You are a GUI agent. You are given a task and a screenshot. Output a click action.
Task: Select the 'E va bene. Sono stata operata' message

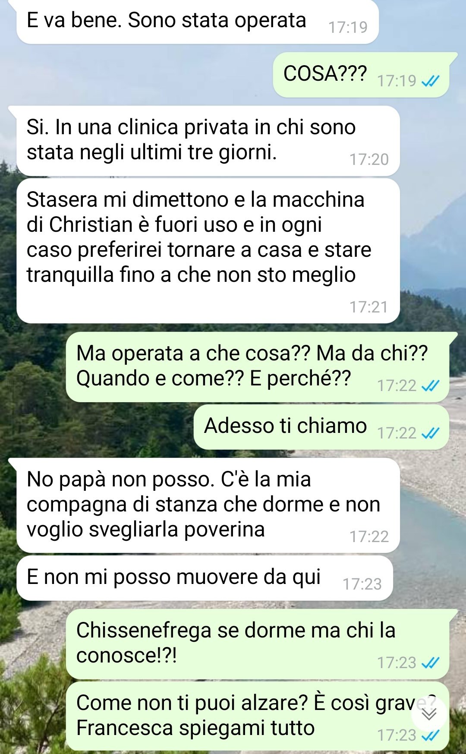pos(197,22)
